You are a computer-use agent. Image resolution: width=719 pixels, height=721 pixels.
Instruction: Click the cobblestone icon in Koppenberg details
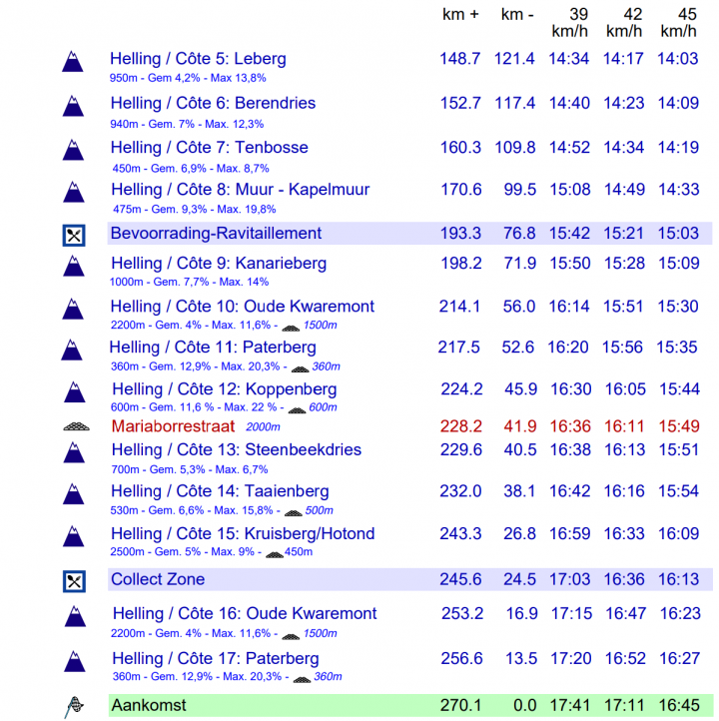point(297,410)
